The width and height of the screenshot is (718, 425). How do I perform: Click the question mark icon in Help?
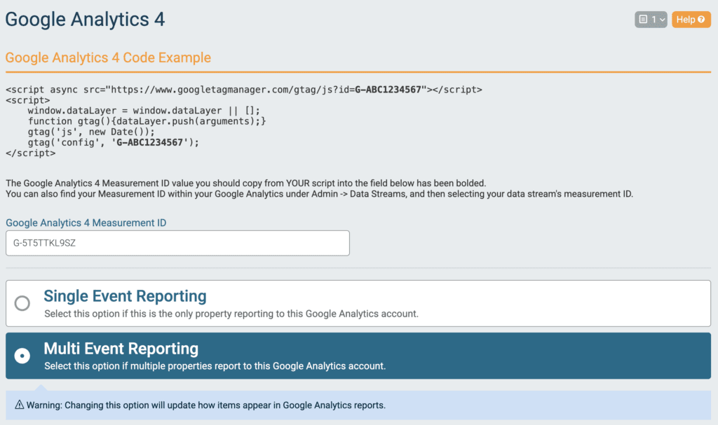[701, 20]
